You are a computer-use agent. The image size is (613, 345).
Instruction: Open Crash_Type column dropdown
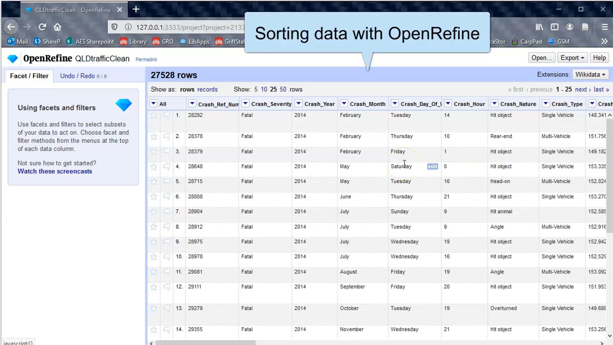546,103
